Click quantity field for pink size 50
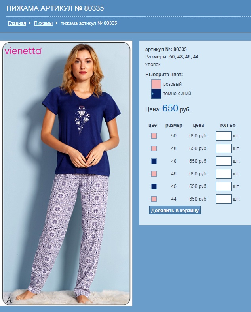Screen dimensions: 251x312 (x=223, y=136)
